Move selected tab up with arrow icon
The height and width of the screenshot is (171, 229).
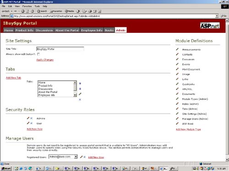coord(80,83)
